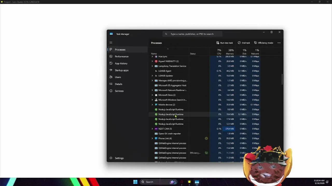Screen dimensions: 332x186
Task: Click the LGHUB Updater process icon
Action: [x=156, y=76]
